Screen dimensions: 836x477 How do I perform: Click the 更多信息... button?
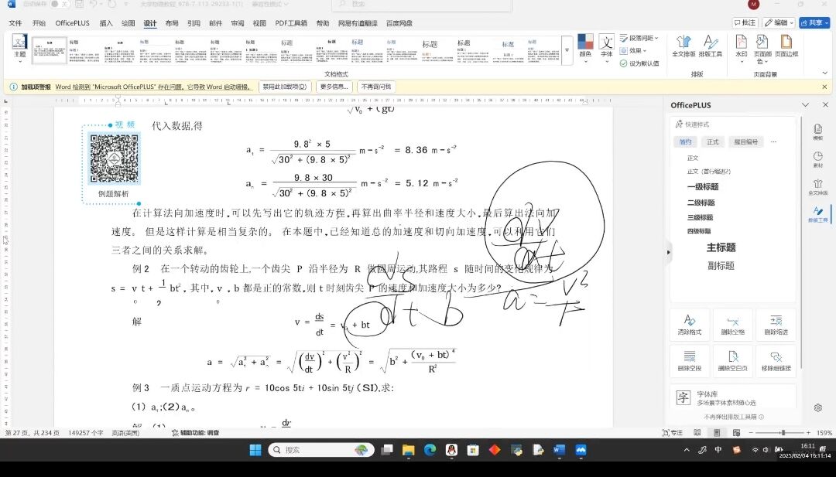[x=334, y=87]
